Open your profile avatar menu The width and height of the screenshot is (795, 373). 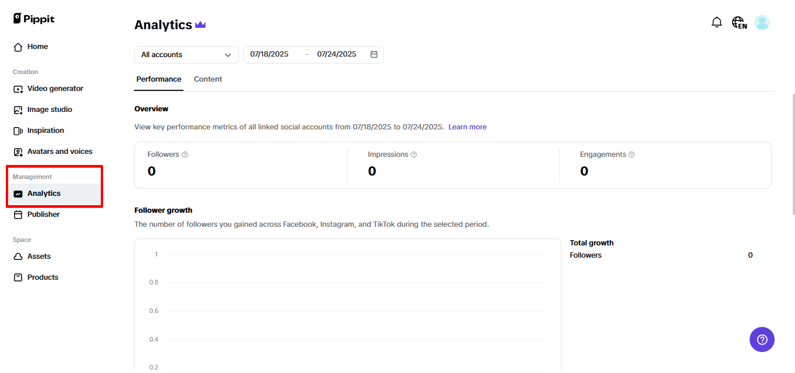pyautogui.click(x=762, y=22)
